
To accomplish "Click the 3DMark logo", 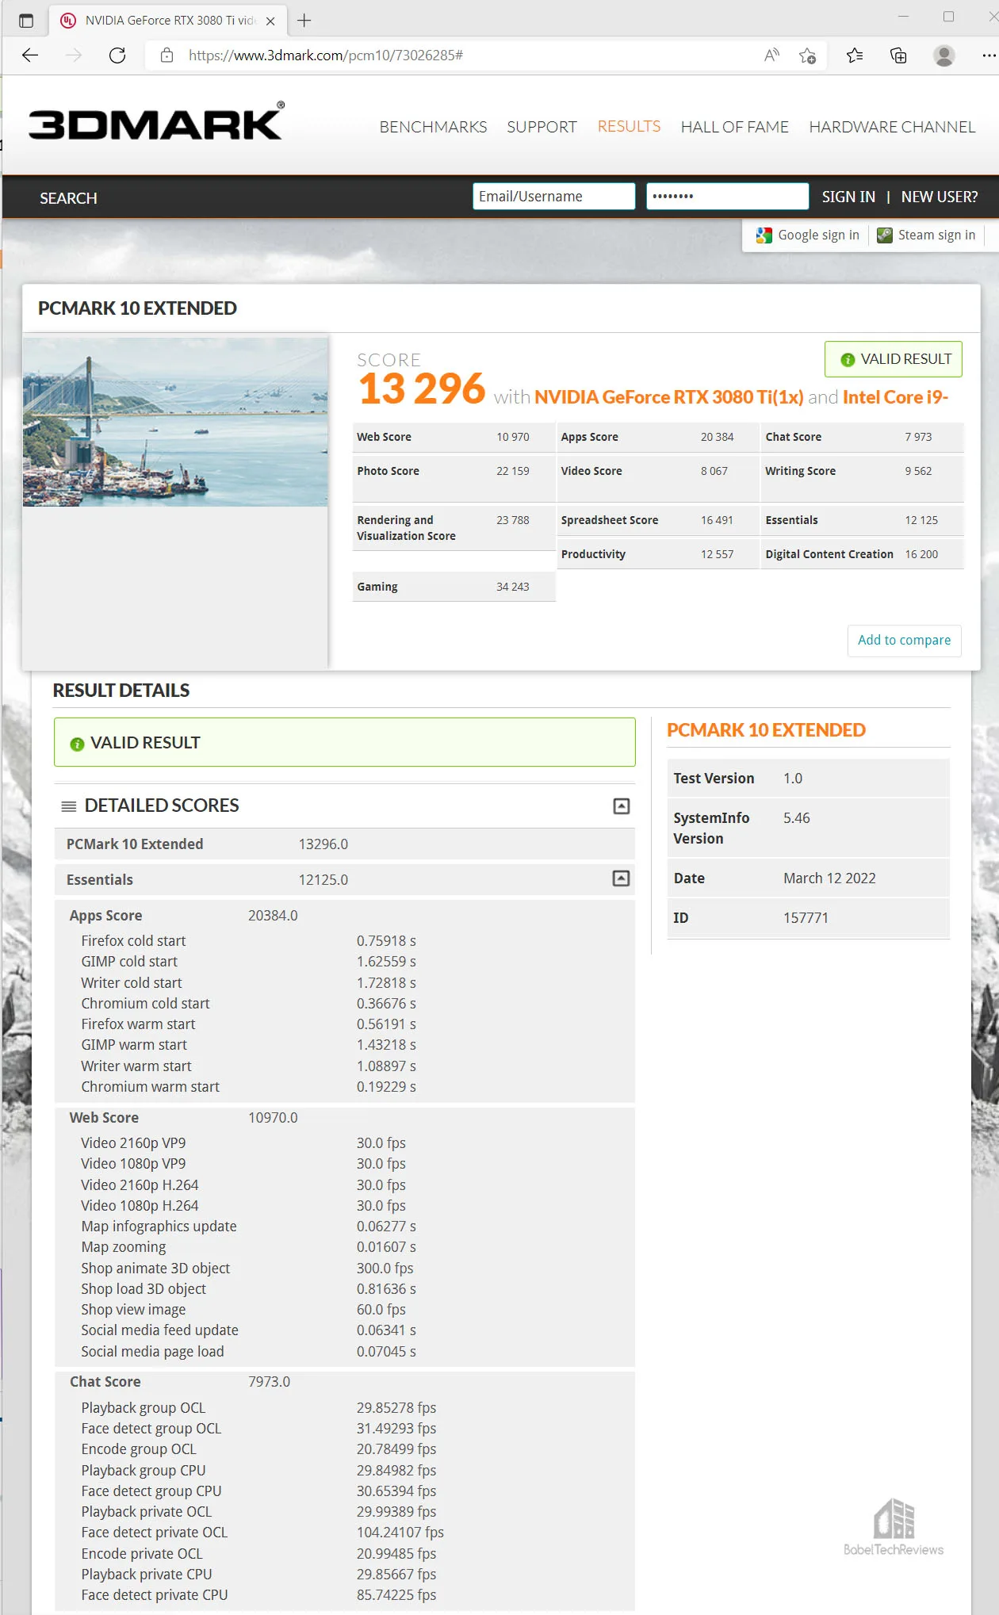I will click(x=156, y=121).
